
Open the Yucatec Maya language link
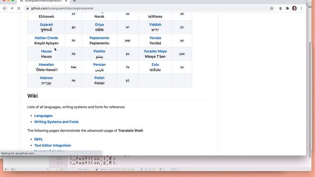[x=155, y=51]
